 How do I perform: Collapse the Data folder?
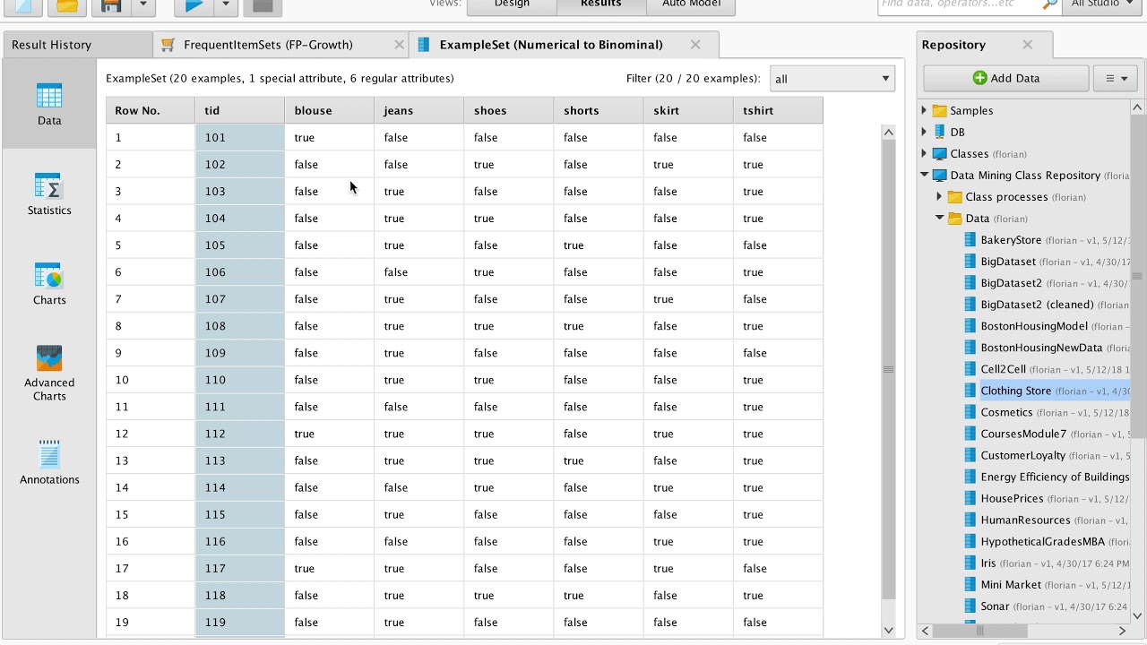tap(939, 219)
